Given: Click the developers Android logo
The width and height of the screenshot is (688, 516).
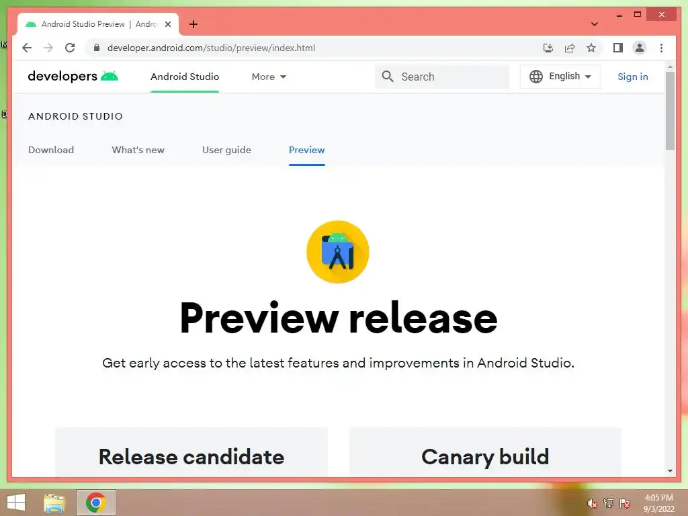Looking at the screenshot, I should click(73, 77).
